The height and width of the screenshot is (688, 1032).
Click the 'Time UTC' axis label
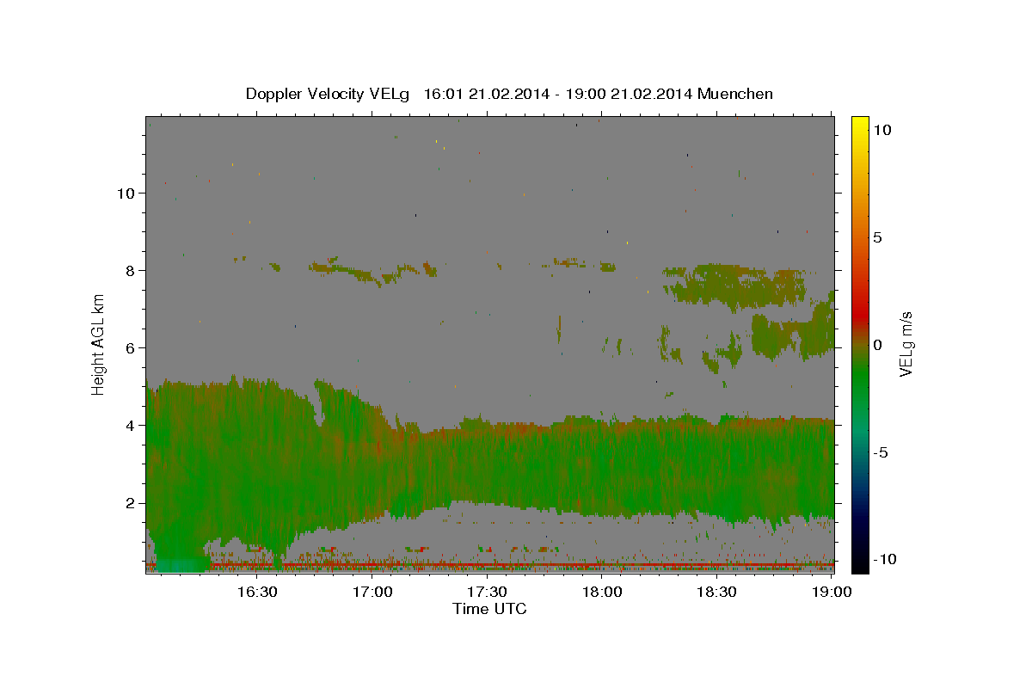[489, 609]
